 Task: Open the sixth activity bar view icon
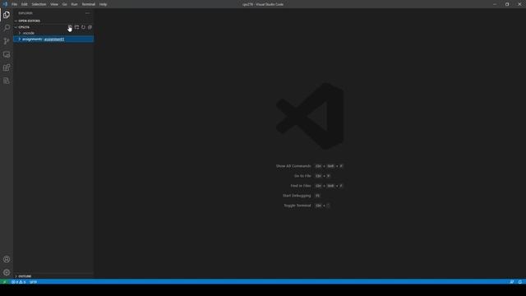(7, 81)
